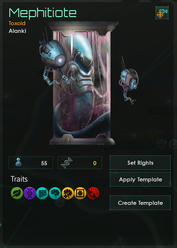This screenshot has width=177, height=248.
Task: Click the teal brain trait icon
Action: [55, 193]
